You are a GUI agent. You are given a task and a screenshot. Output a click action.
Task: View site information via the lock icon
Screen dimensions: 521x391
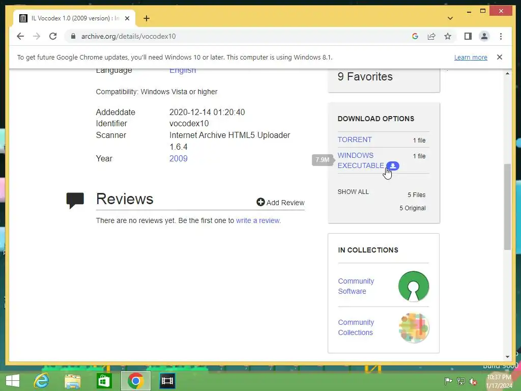(x=73, y=36)
